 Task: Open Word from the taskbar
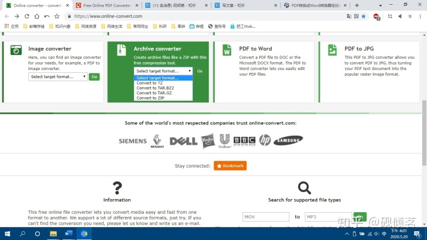tap(69, 233)
